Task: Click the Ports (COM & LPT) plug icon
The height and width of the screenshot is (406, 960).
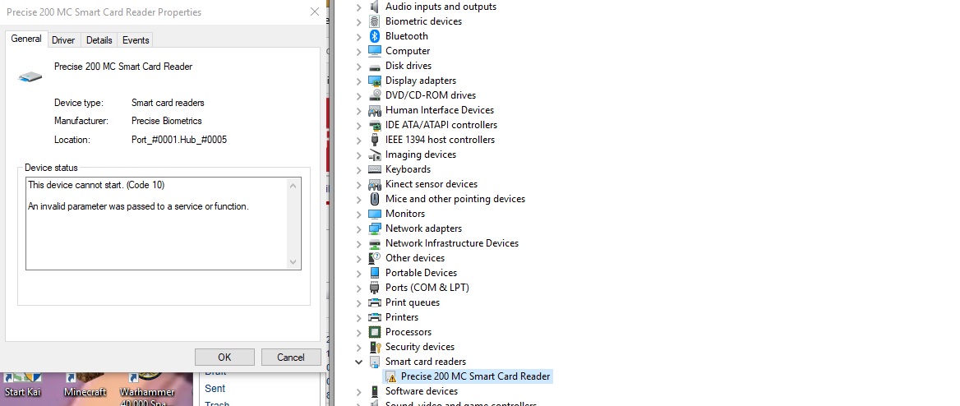Action: click(375, 288)
